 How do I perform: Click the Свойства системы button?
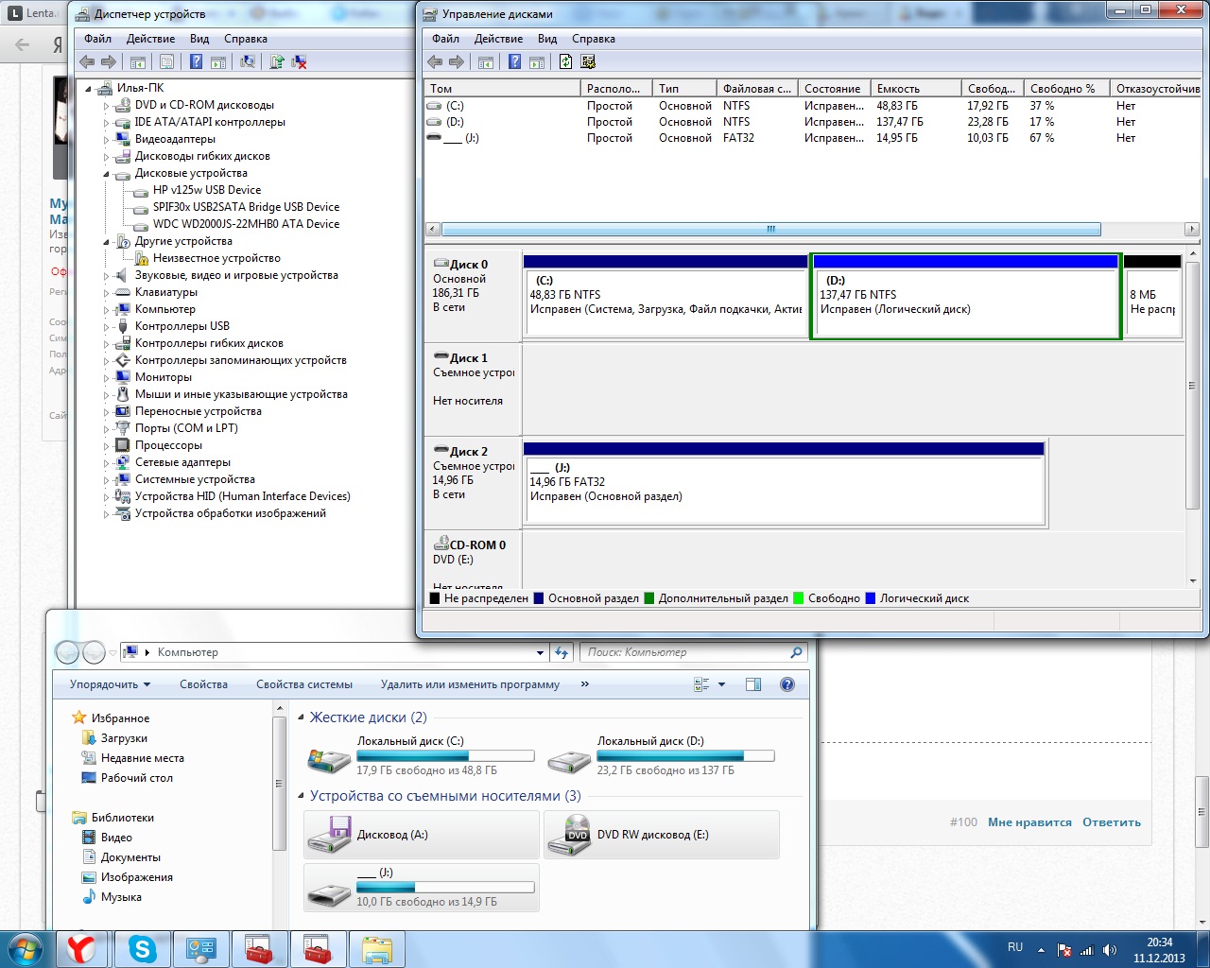tap(303, 684)
